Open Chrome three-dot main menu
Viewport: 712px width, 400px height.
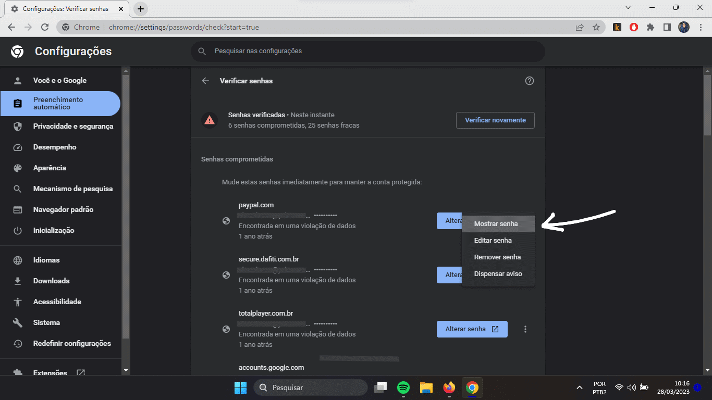click(701, 27)
